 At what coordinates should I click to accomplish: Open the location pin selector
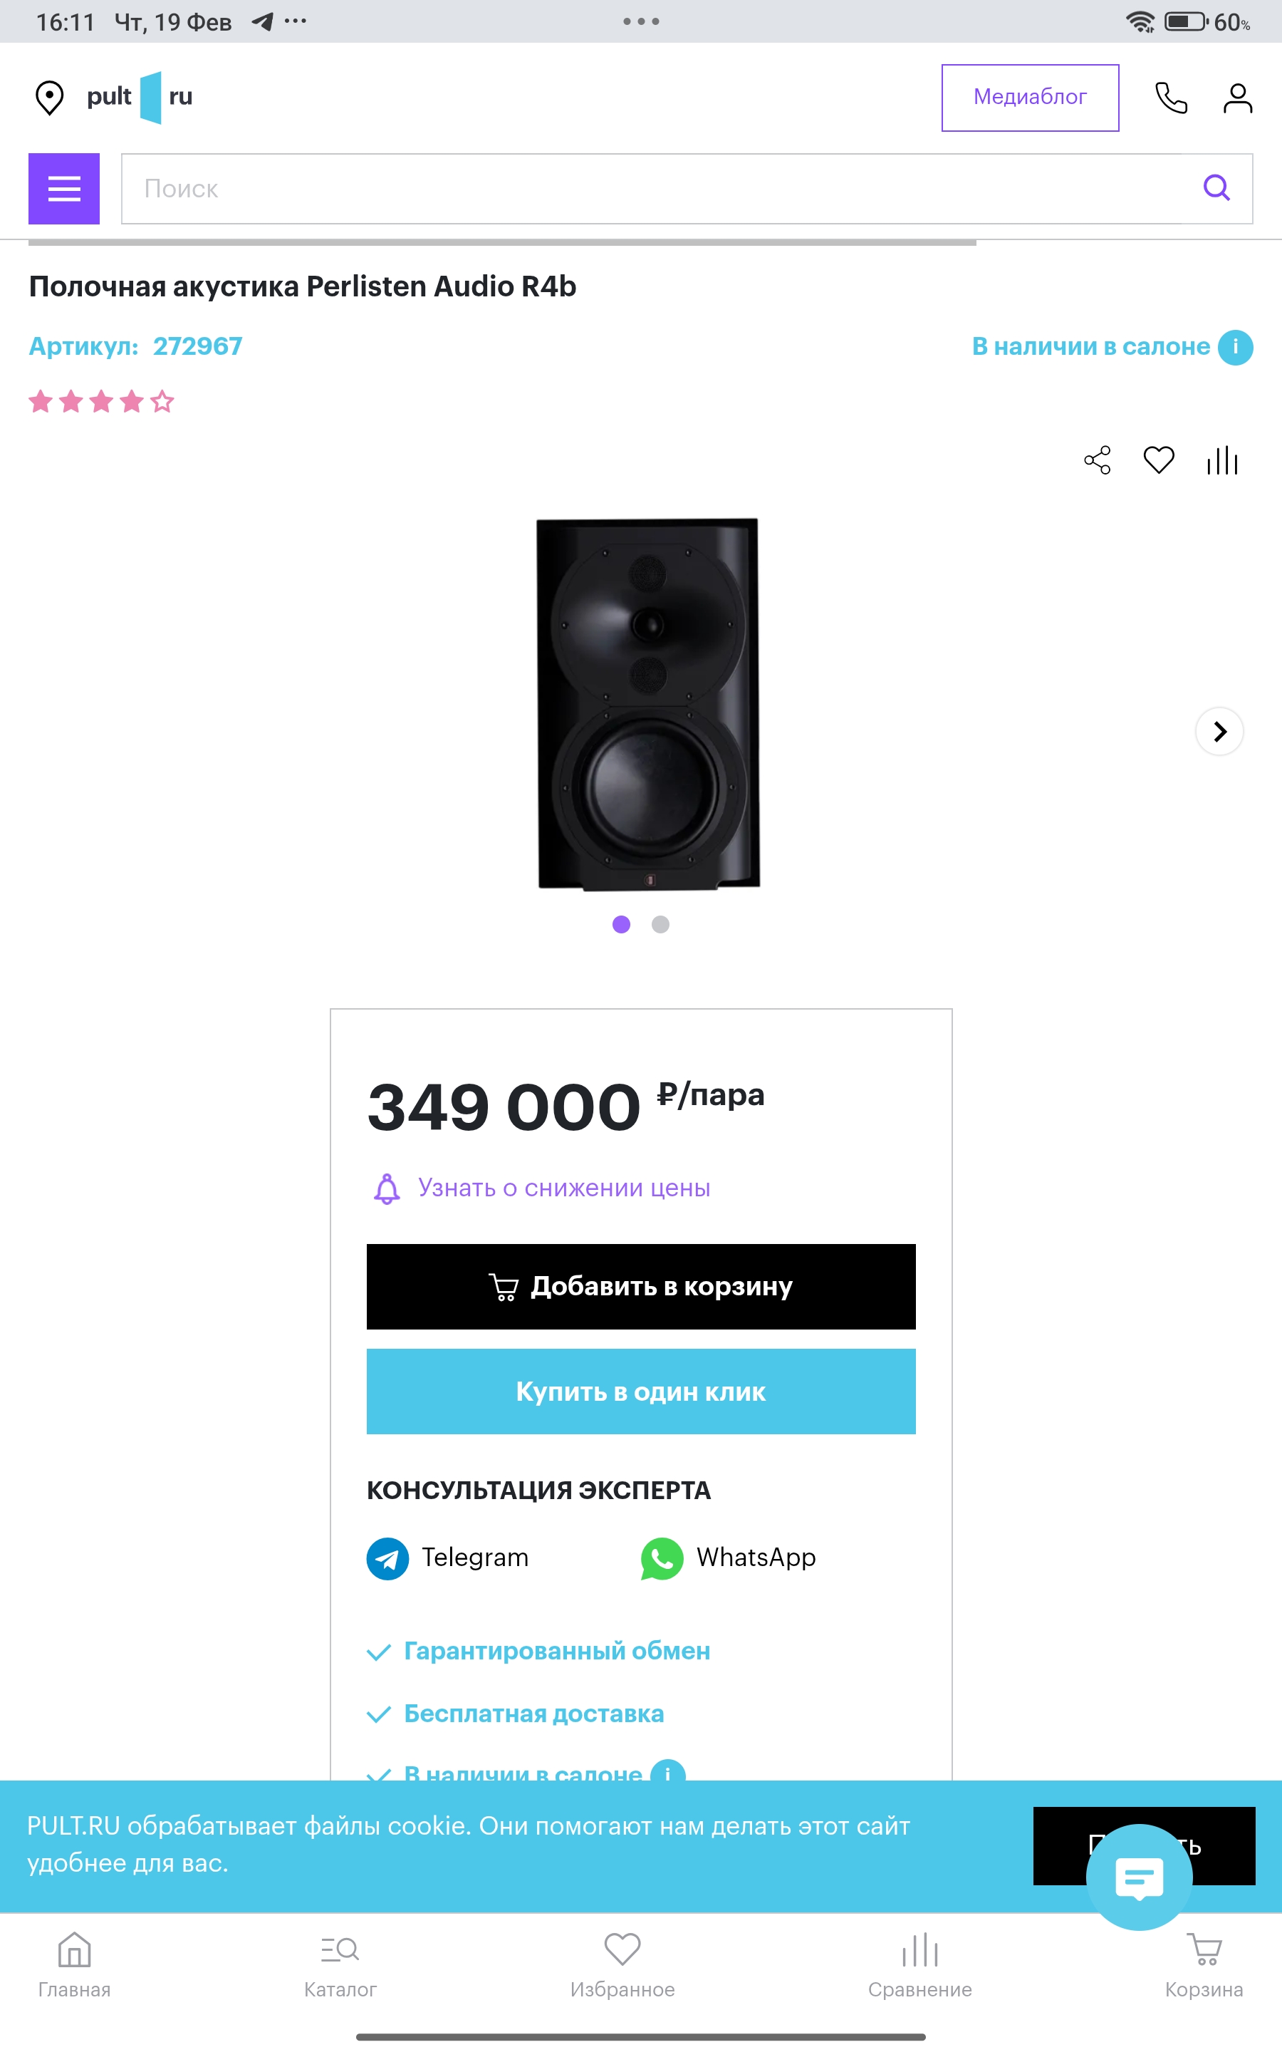tap(49, 98)
